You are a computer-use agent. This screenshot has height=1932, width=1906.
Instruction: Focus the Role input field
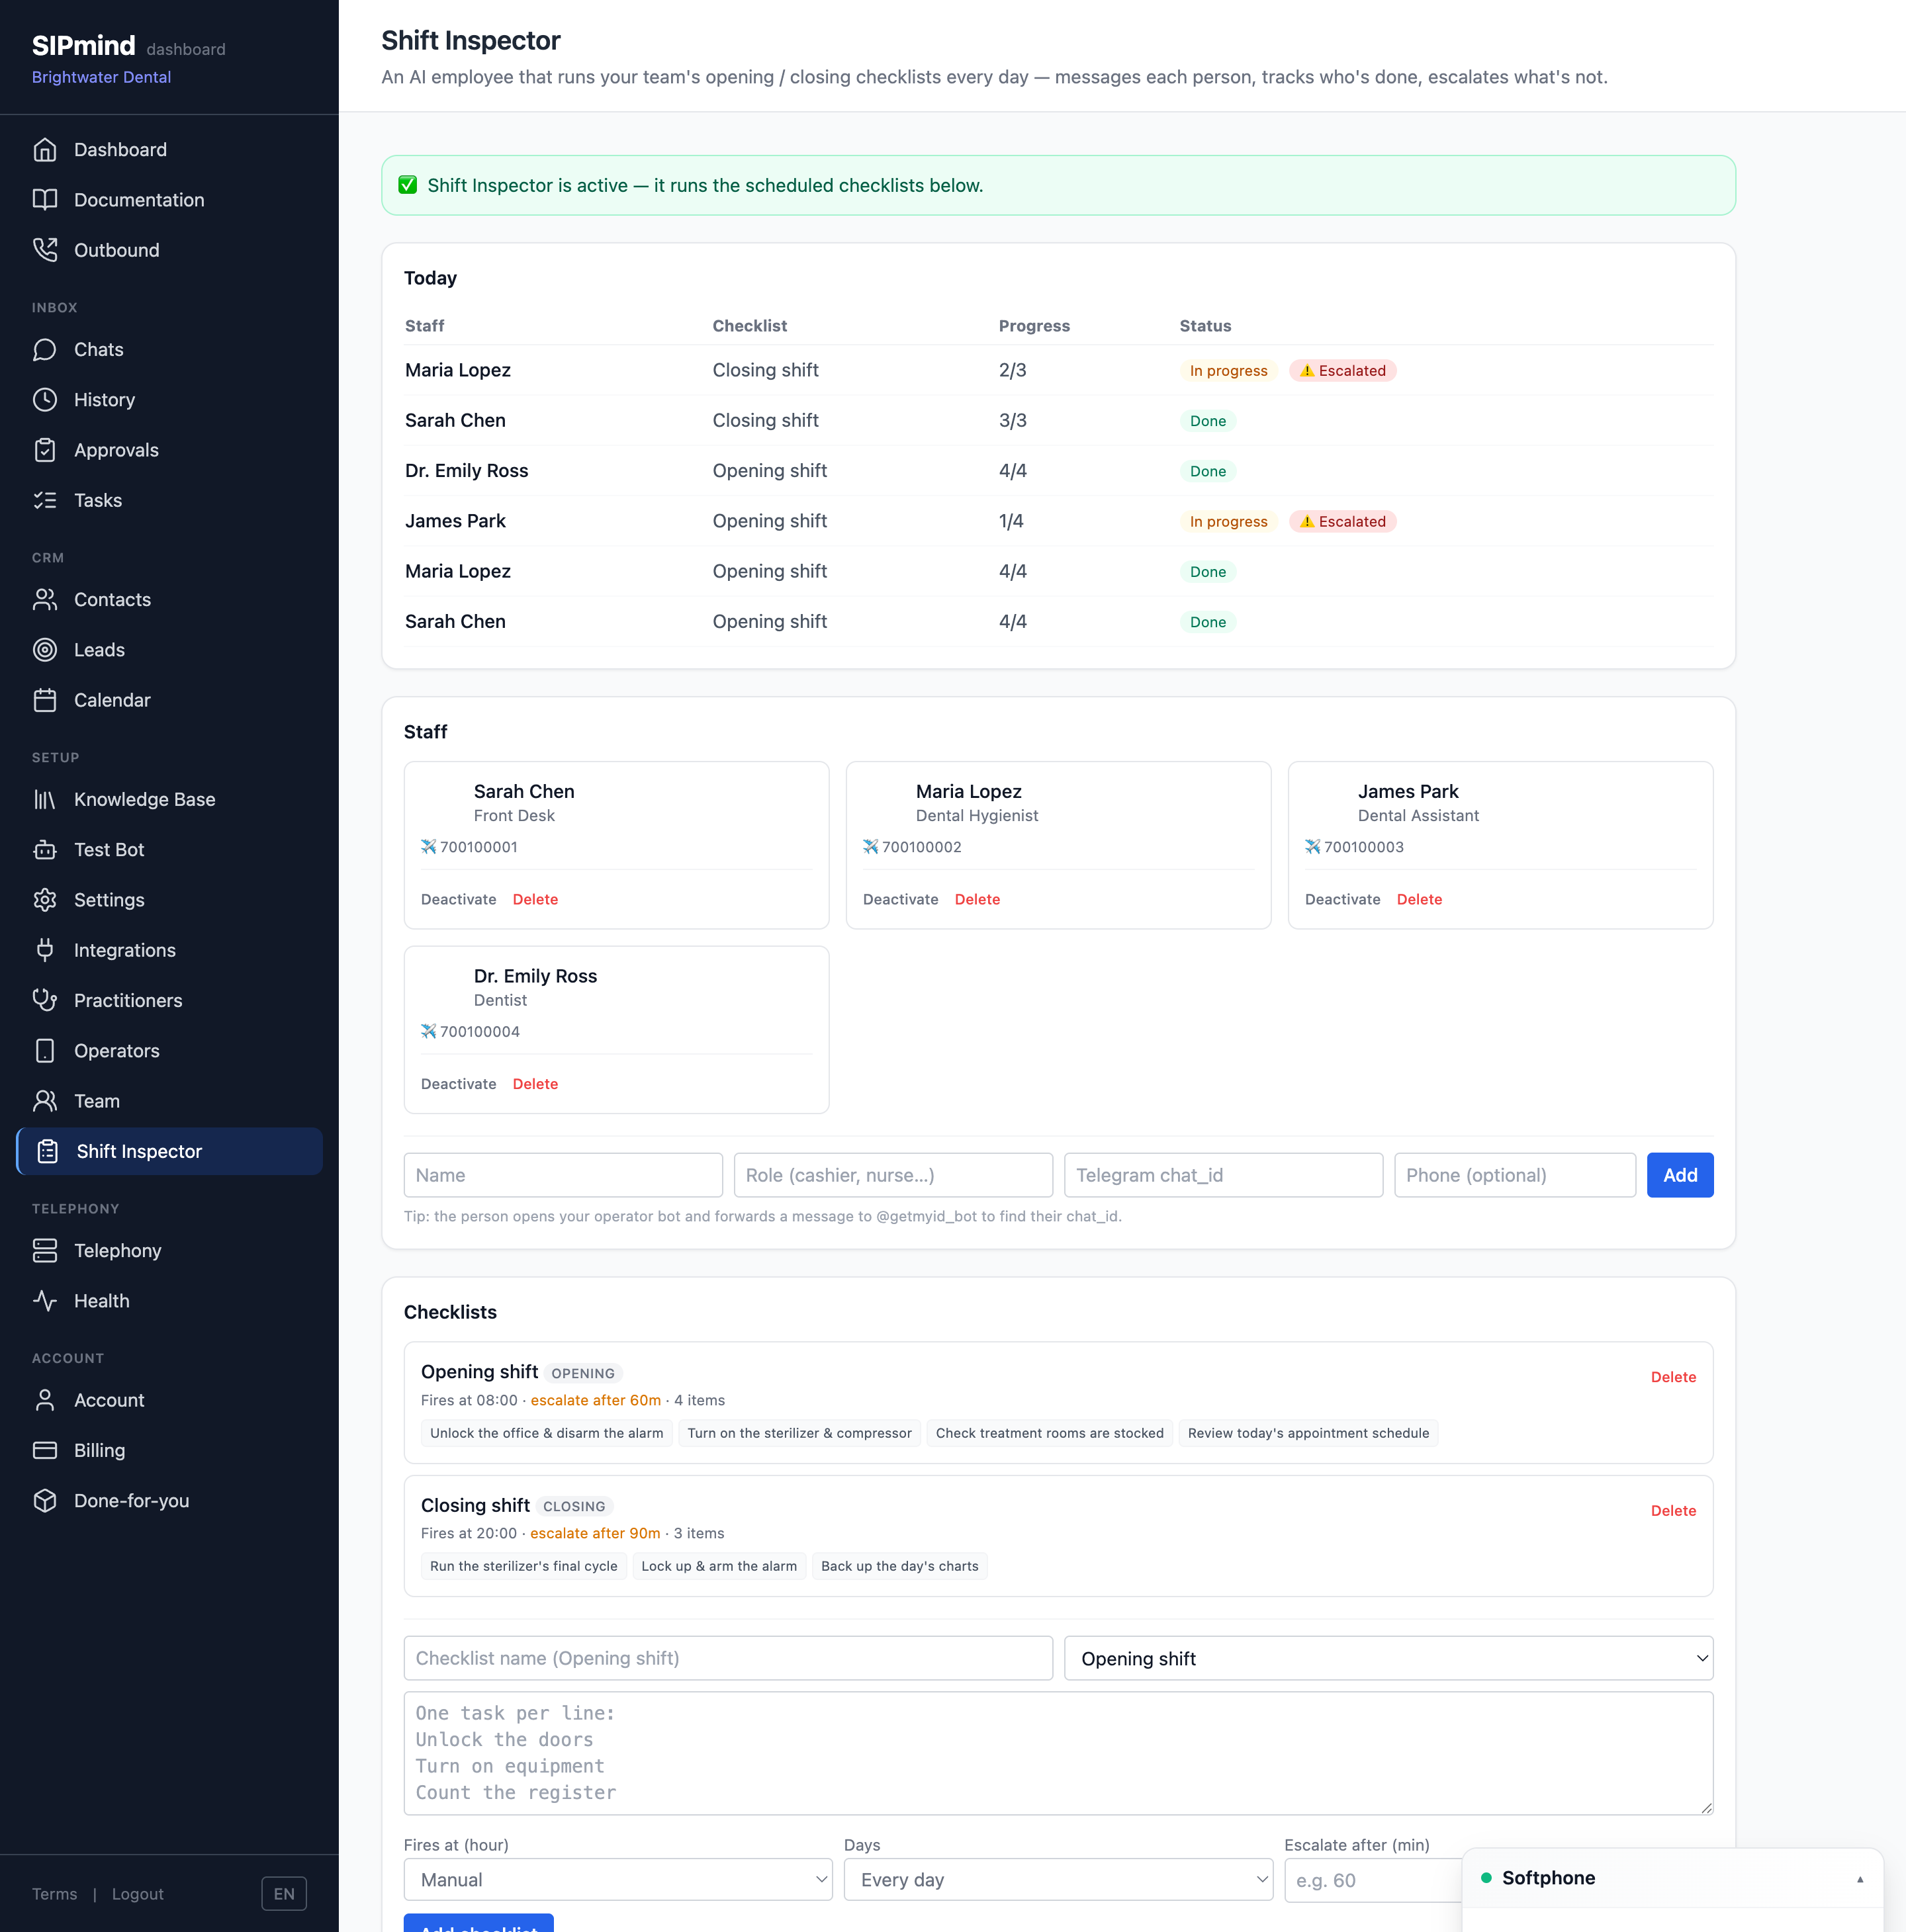[893, 1175]
